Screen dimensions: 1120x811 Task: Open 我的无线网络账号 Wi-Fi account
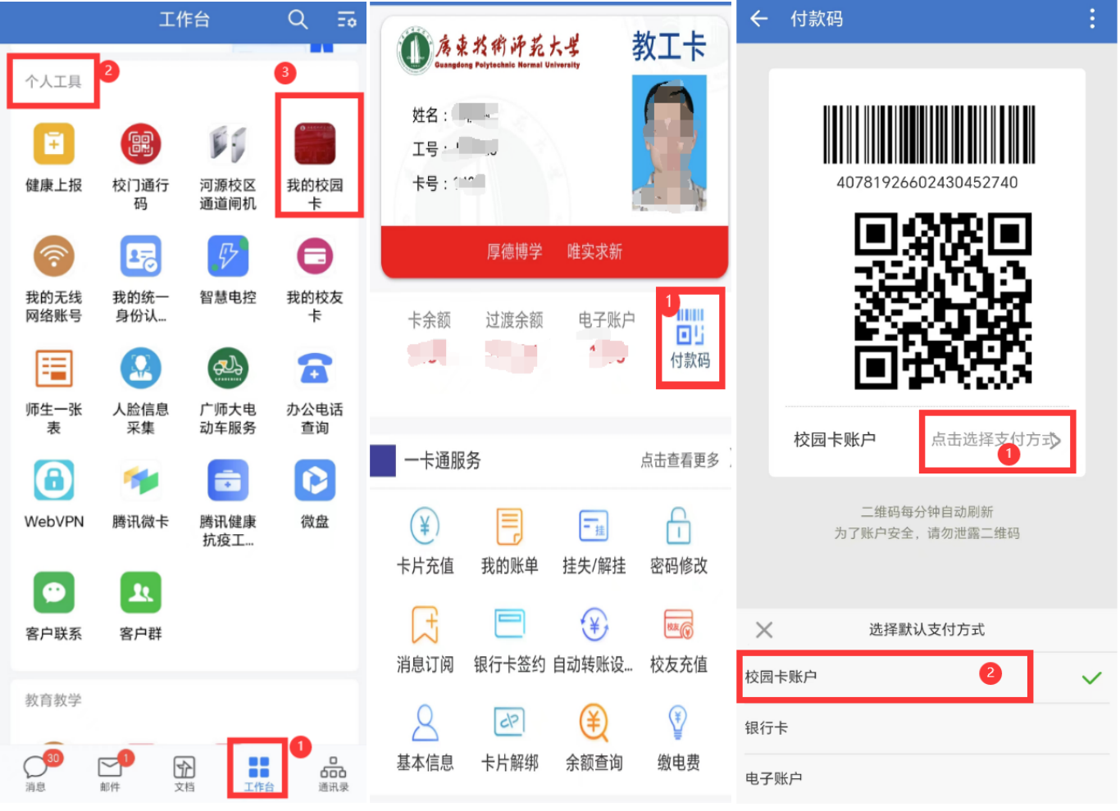(54, 256)
